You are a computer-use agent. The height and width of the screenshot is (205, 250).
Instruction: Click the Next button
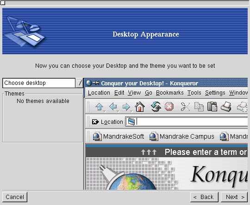(235, 197)
